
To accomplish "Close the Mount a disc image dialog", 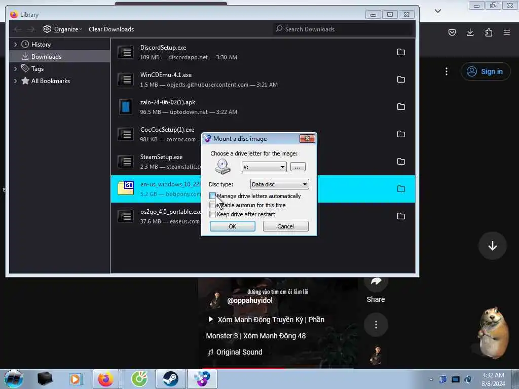I will pyautogui.click(x=307, y=139).
